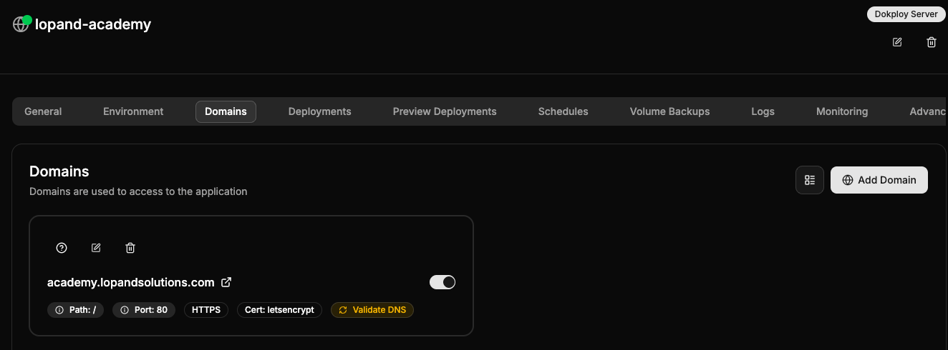Go to the Deployments tab
948x350 pixels.
click(320, 111)
